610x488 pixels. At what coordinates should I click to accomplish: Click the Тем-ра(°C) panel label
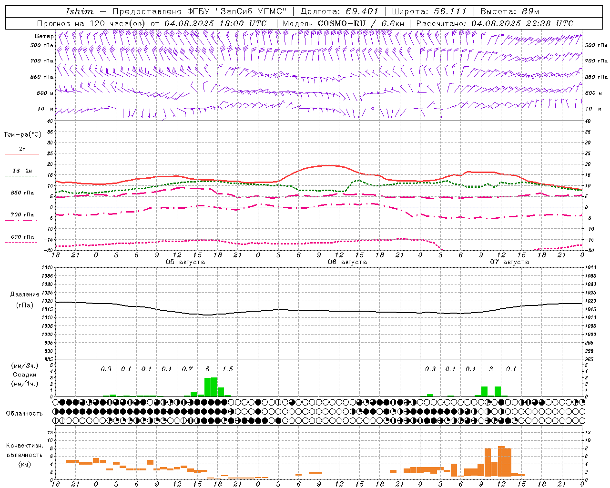pyautogui.click(x=22, y=135)
